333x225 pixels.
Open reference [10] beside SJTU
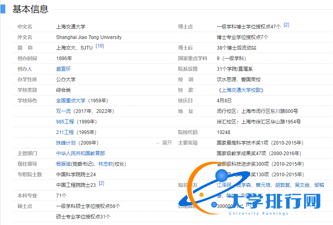point(100,46)
